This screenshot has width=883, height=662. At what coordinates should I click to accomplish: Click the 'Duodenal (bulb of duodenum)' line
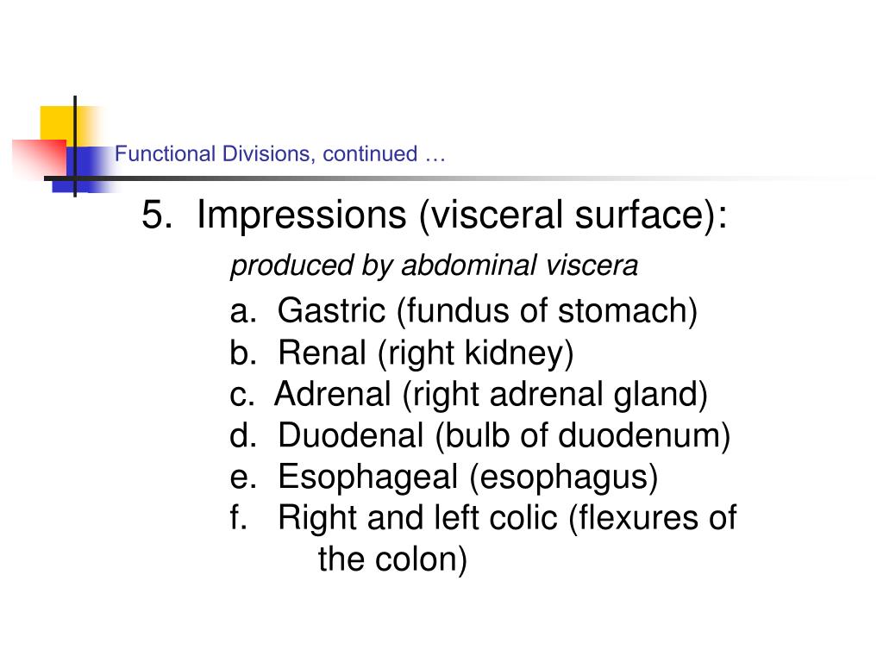pos(504,435)
